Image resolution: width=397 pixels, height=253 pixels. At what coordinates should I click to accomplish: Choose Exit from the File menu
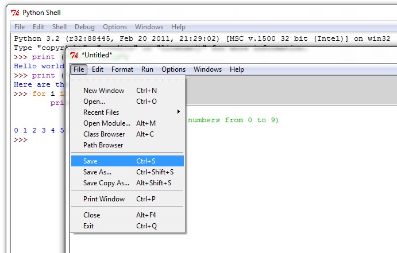[x=128, y=225]
